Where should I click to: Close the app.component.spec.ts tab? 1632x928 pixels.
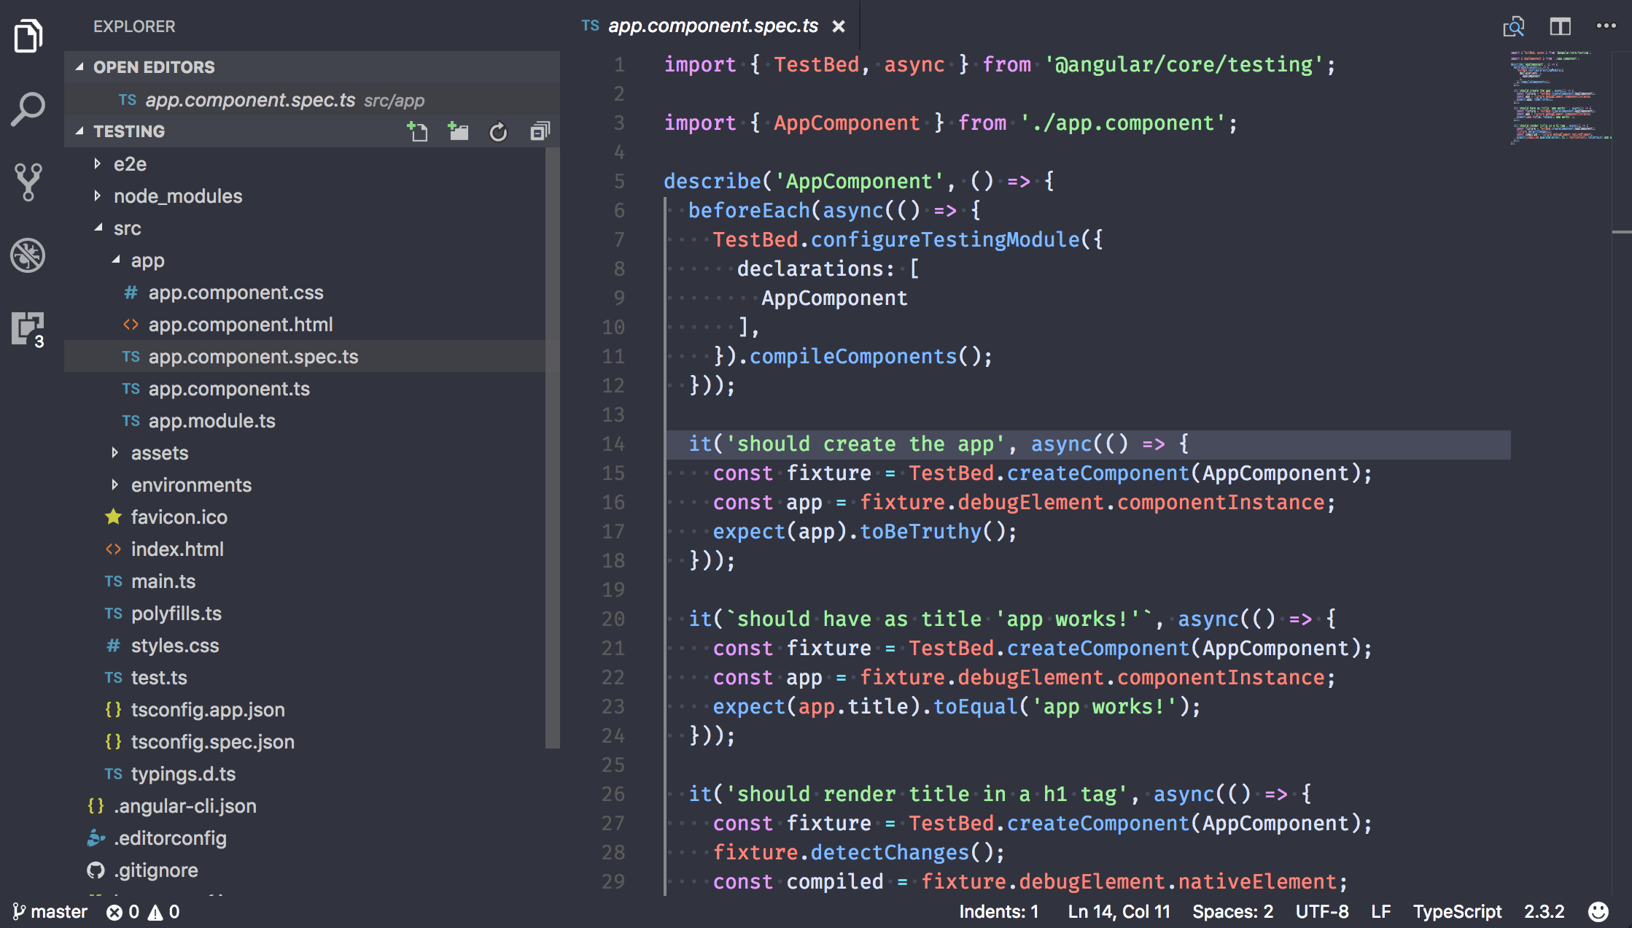839,26
